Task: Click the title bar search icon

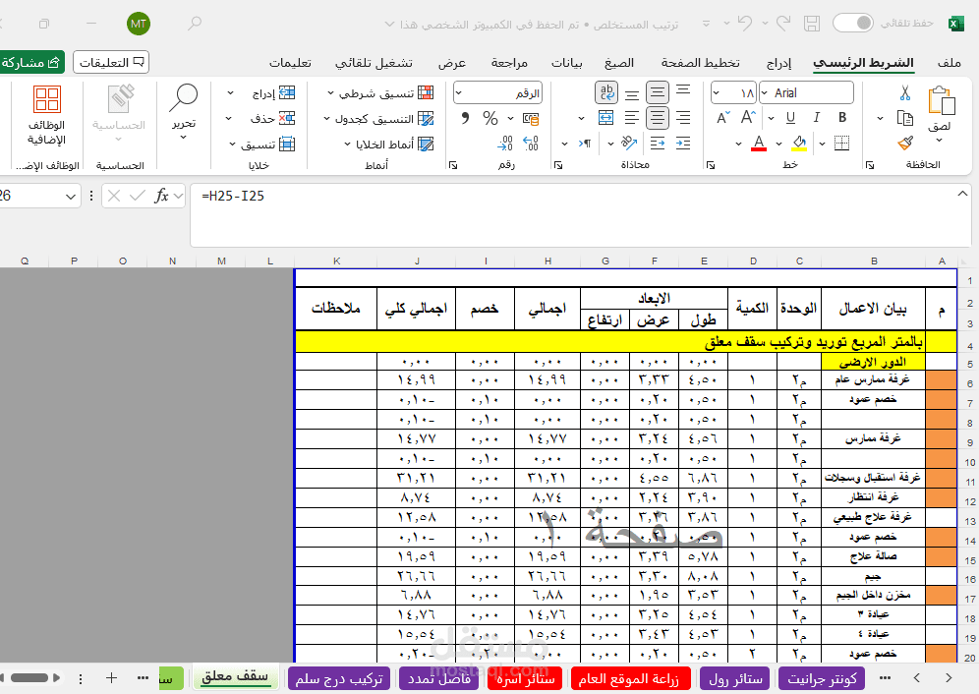Action: pyautogui.click(x=195, y=24)
